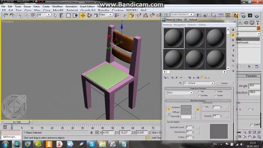
Task: Enable the 2-Sided checkbox
Action: (x=215, y=92)
